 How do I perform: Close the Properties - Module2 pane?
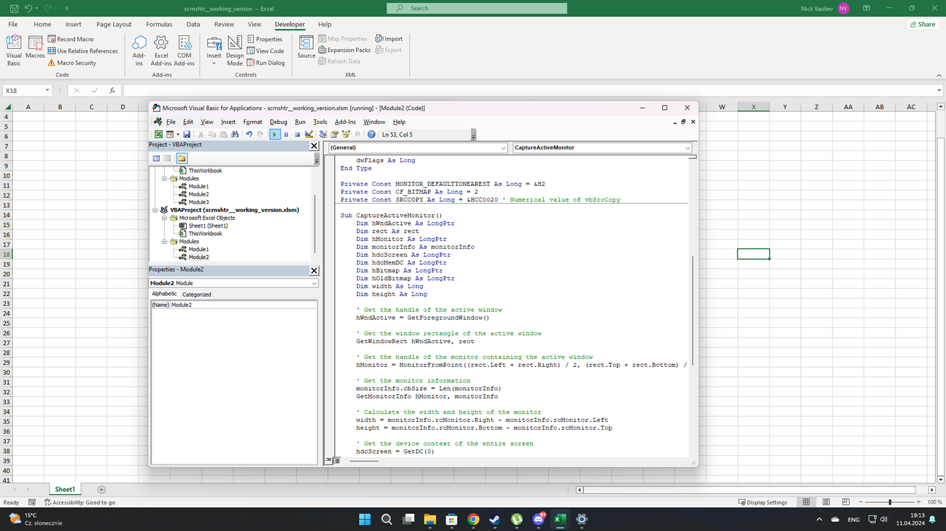pos(314,271)
